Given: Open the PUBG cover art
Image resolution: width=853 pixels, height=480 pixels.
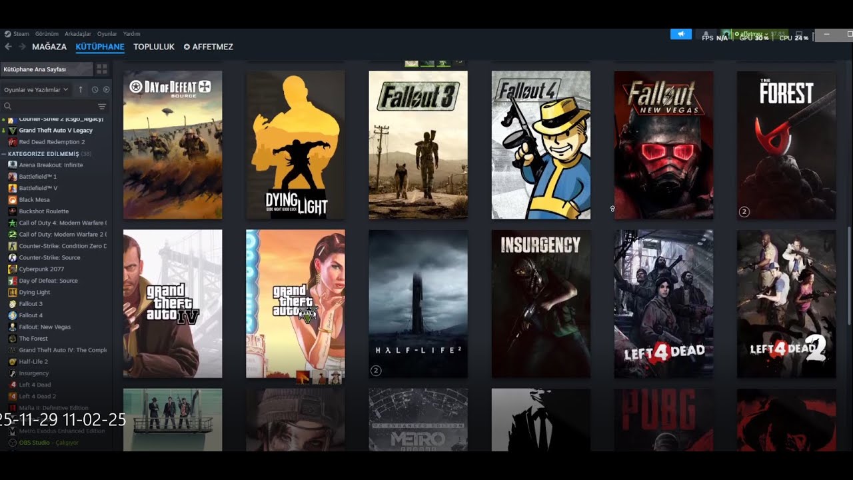Looking at the screenshot, I should click(x=663, y=420).
